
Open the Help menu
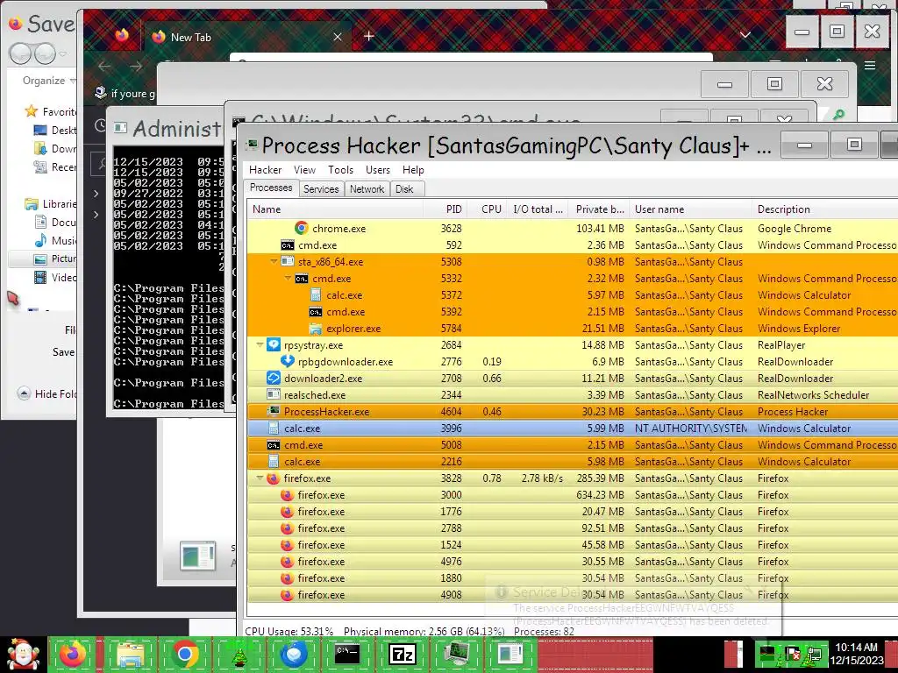click(414, 170)
